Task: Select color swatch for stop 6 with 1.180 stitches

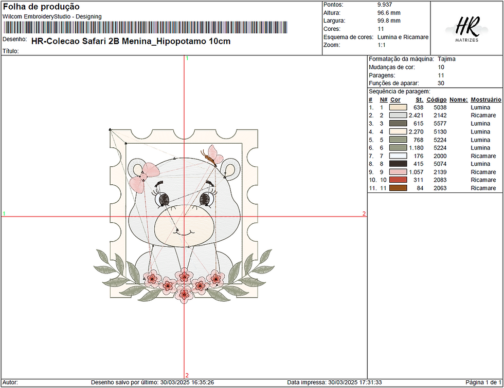Action: coord(398,148)
